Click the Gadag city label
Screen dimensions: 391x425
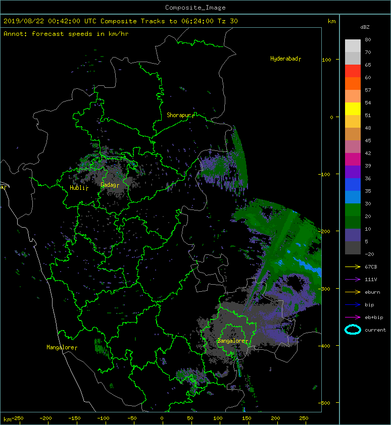point(110,185)
